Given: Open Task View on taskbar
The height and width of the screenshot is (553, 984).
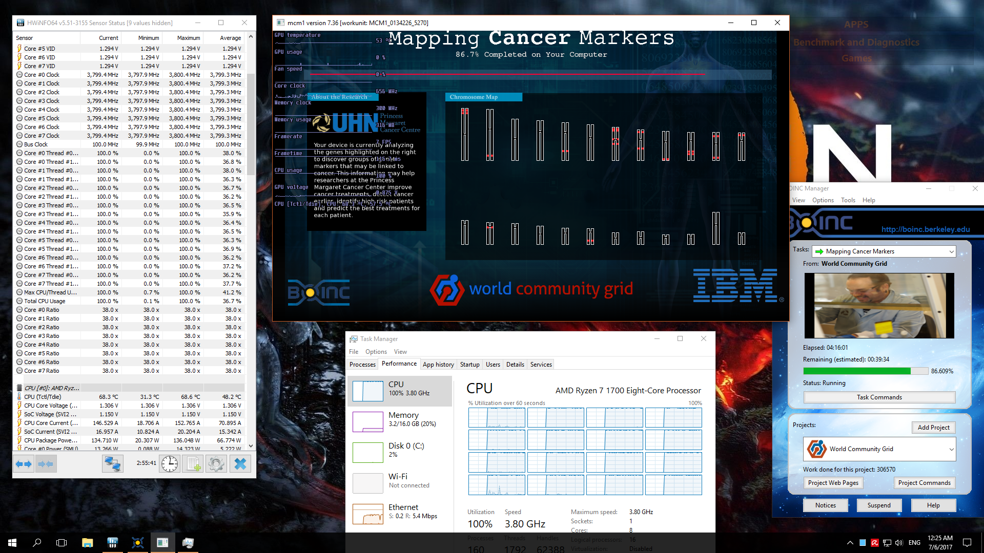Looking at the screenshot, I should [x=61, y=542].
